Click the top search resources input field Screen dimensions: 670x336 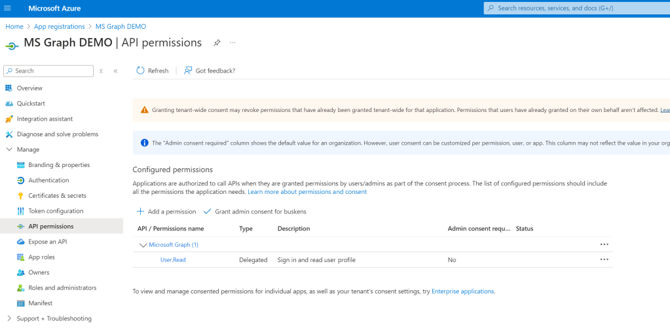click(x=576, y=9)
